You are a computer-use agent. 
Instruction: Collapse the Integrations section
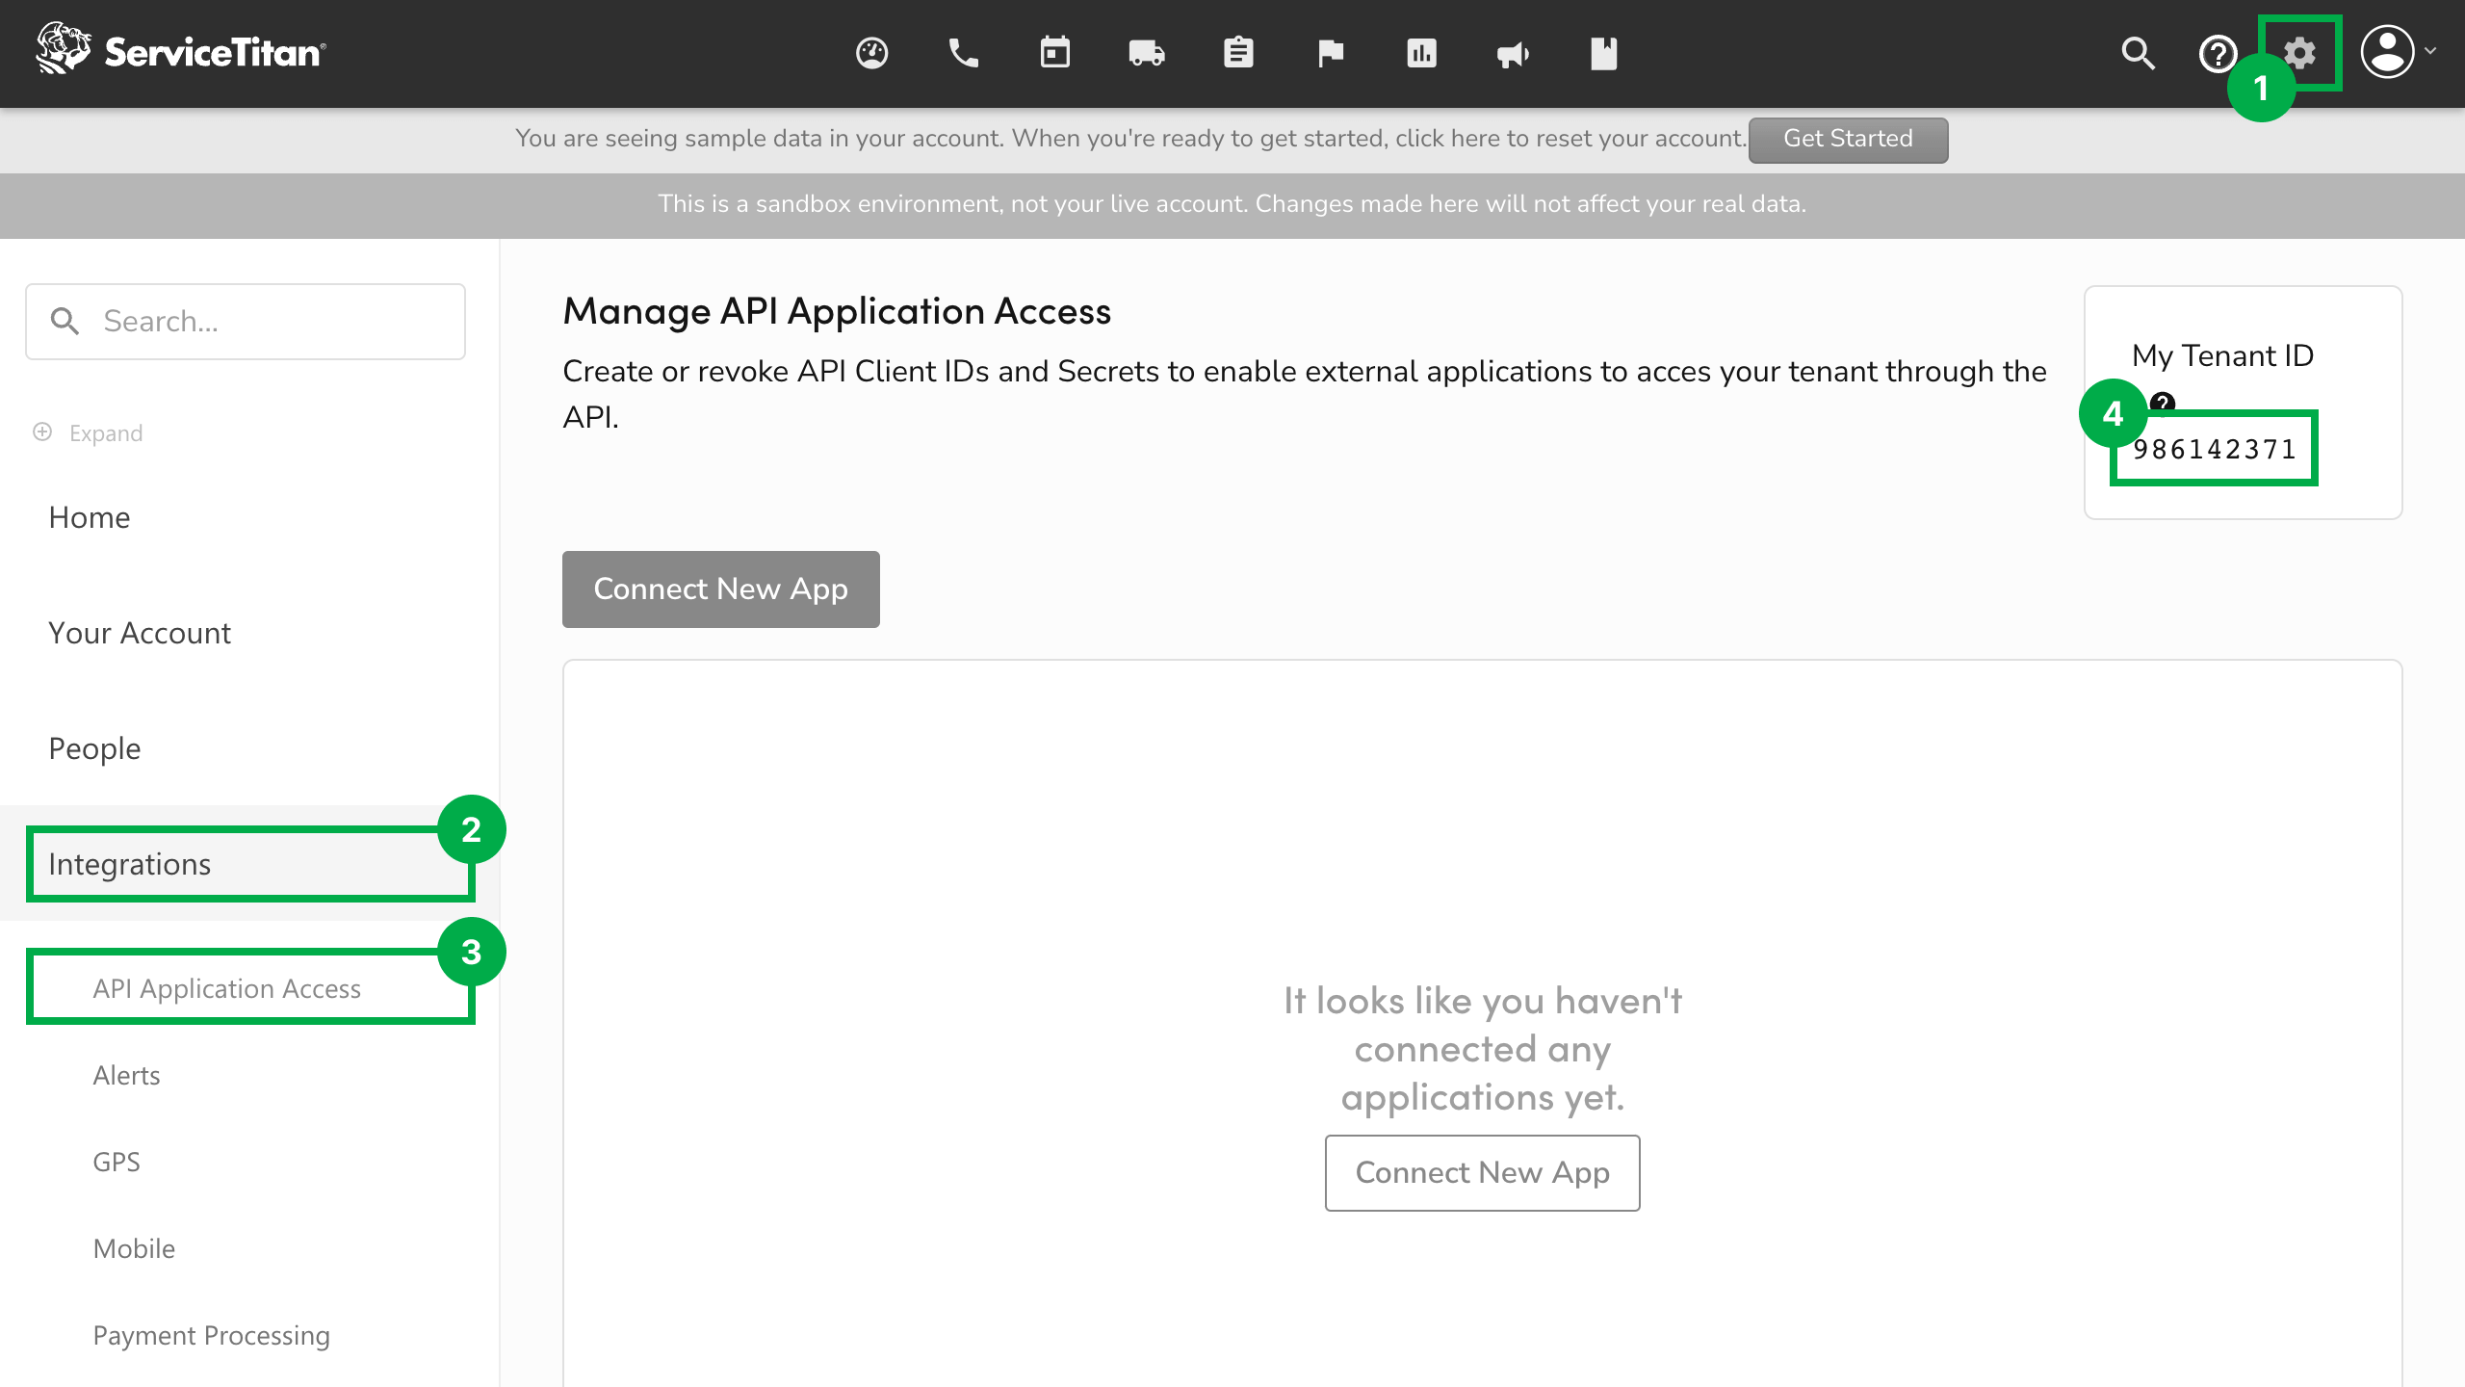click(249, 864)
